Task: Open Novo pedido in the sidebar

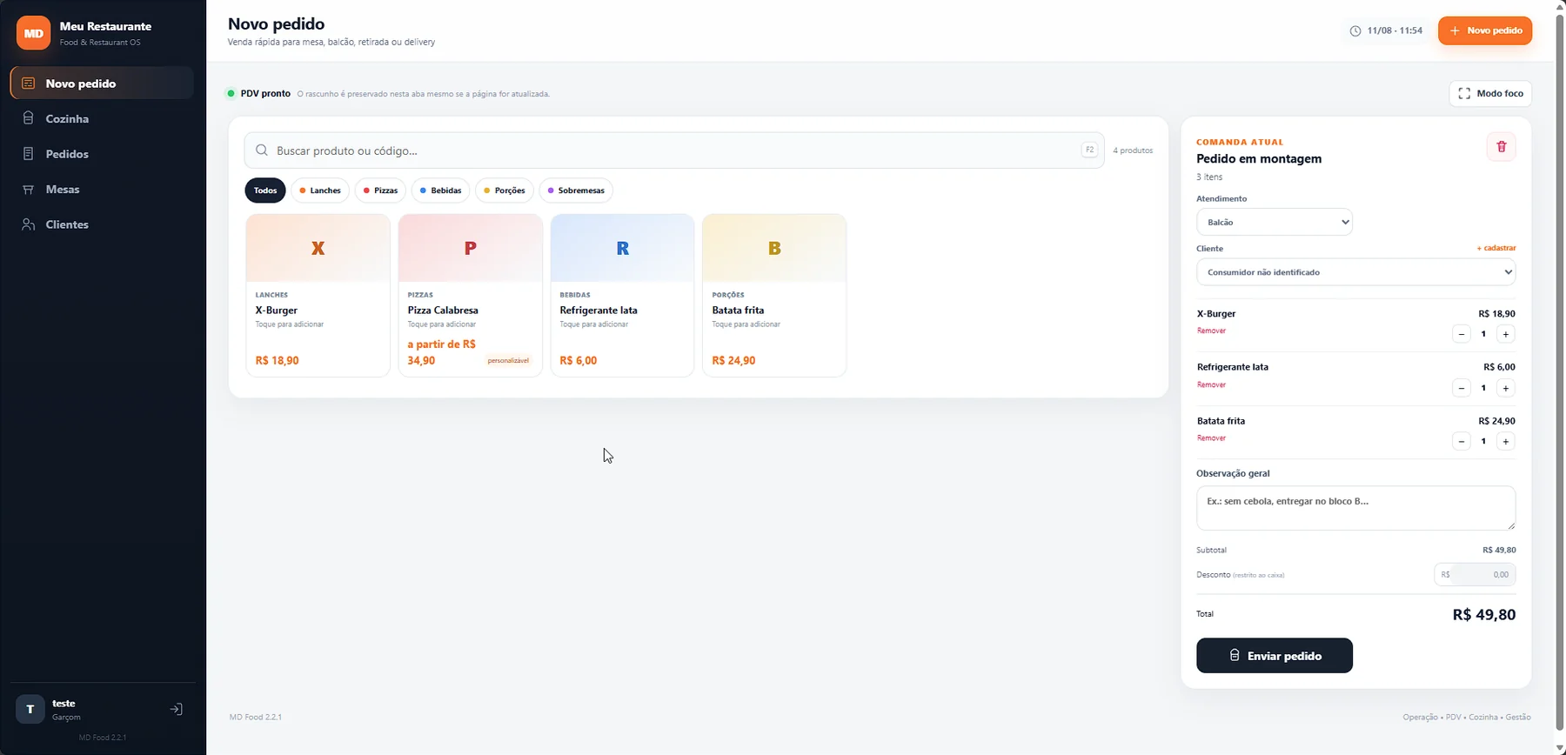Action: tap(102, 84)
